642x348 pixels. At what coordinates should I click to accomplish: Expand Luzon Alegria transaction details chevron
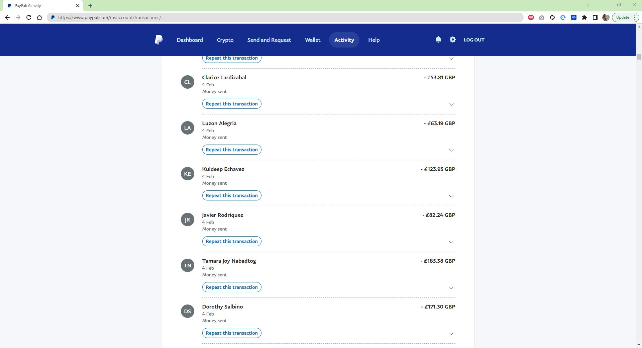(451, 150)
